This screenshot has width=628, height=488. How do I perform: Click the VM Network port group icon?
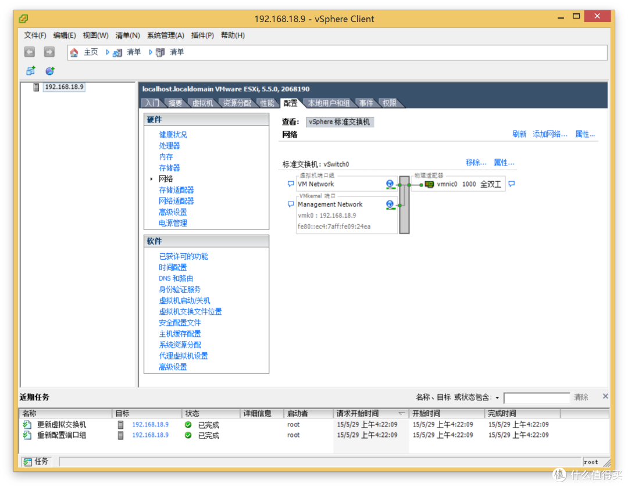pyautogui.click(x=390, y=184)
